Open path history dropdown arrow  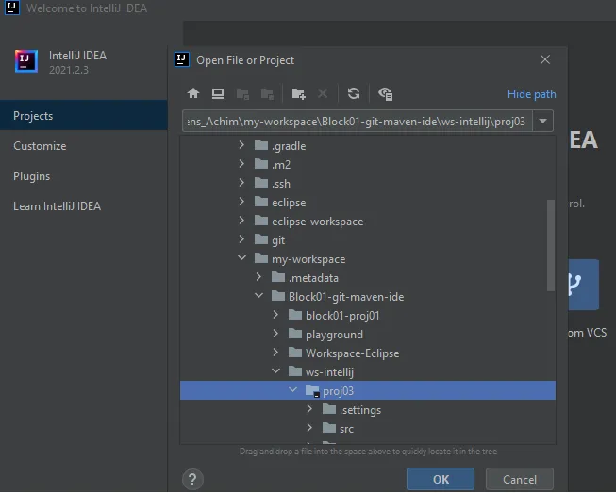click(x=543, y=121)
